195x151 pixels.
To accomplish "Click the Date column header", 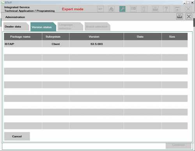I will pos(143,37).
